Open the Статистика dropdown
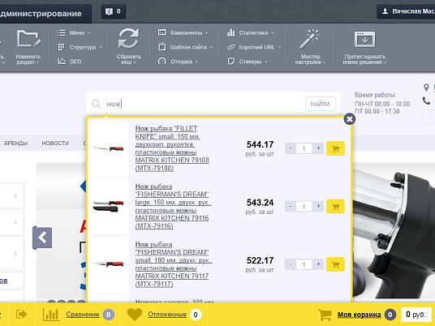This screenshot has height=326, width=435. pyautogui.click(x=251, y=32)
